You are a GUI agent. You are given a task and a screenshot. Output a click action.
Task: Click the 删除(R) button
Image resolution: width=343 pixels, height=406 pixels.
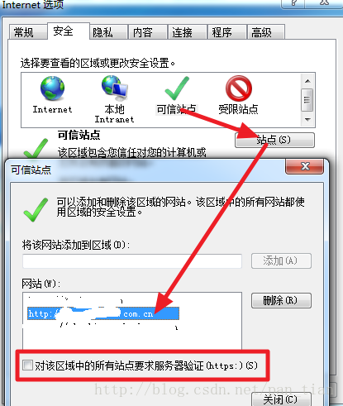point(281,300)
